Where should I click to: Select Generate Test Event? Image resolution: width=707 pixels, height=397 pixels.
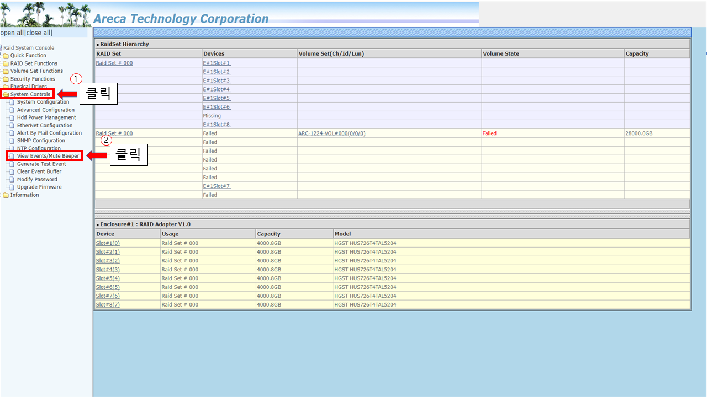41,164
